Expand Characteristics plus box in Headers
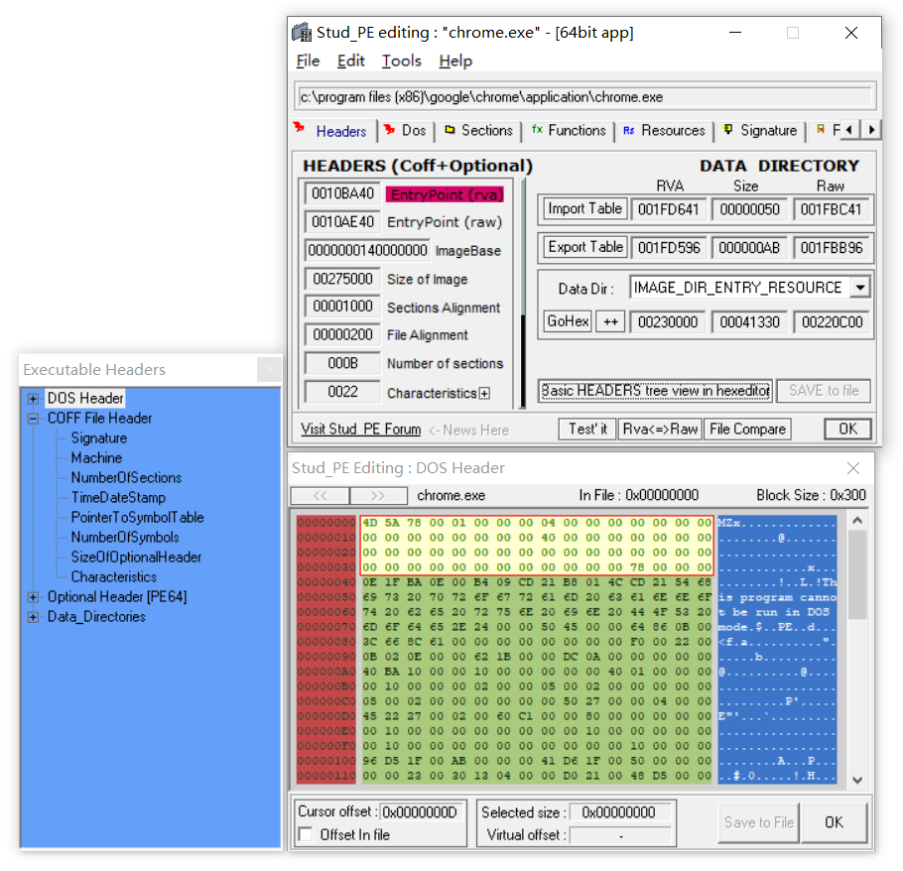Screen dimensions: 903x871 click(x=485, y=394)
